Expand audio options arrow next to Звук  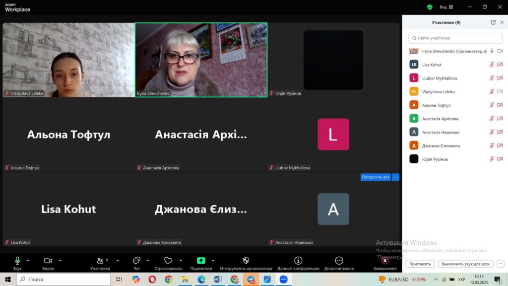pos(28,260)
